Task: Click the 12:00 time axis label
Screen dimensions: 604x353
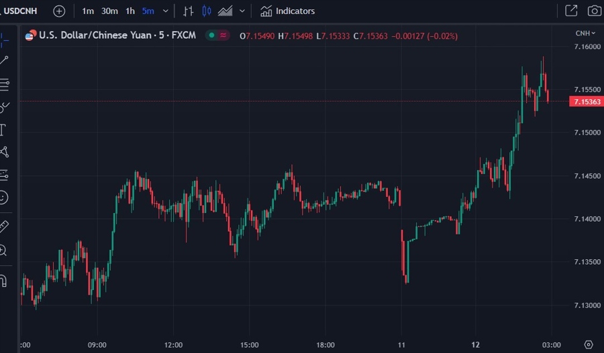Action: [x=173, y=345]
